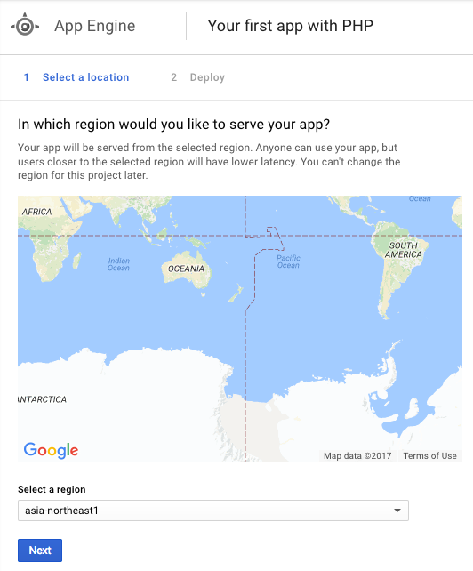Screen dimensions: 473x571
Task: Open the Terms of Use link
Action: [x=429, y=456]
